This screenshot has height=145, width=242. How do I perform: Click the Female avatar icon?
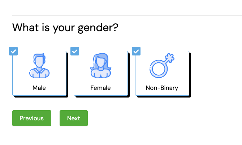pos(100,66)
